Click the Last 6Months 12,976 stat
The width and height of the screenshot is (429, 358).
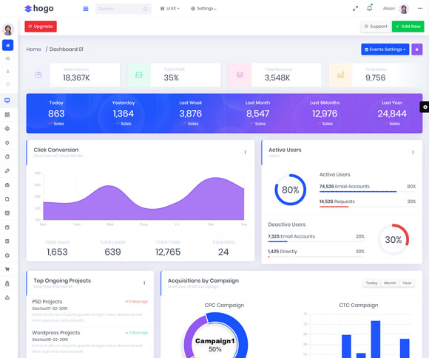tap(325, 114)
